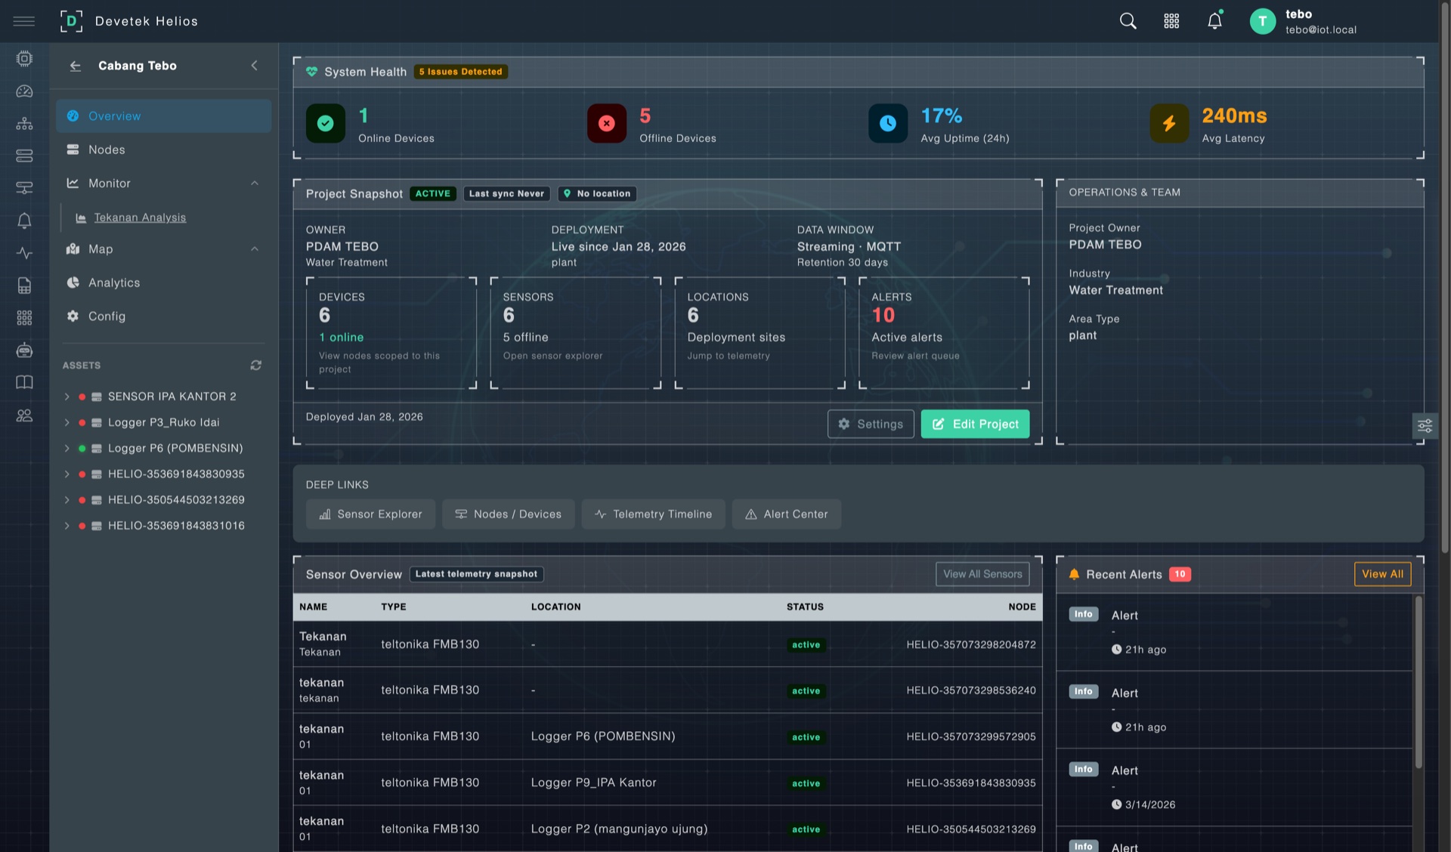Open the notification bell in the top bar

1214,20
